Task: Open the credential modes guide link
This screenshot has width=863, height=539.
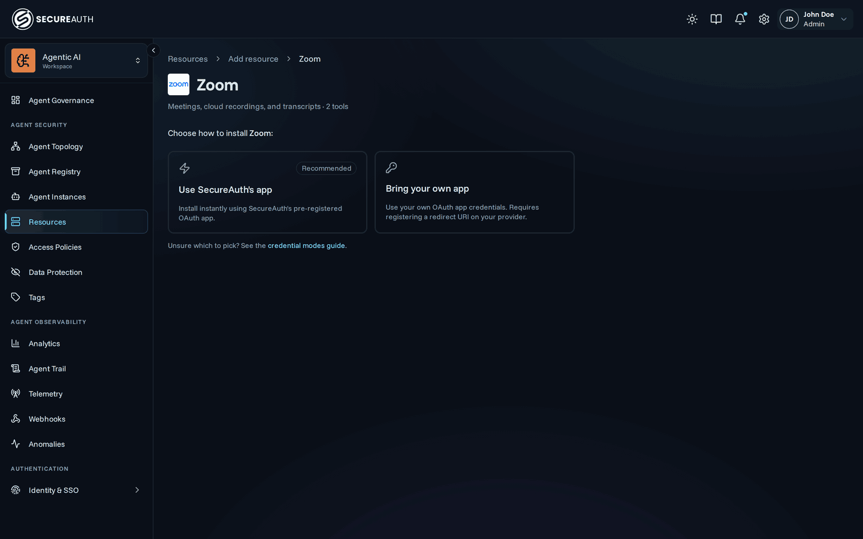Action: tap(306, 246)
